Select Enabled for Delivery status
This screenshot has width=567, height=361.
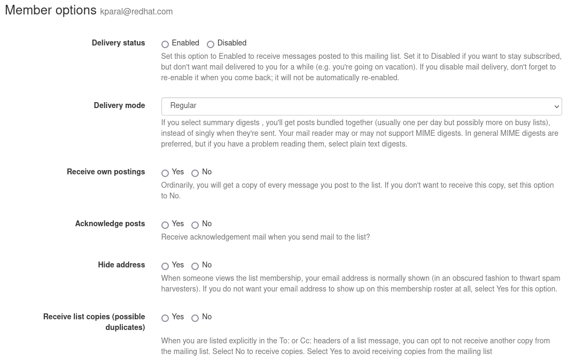[x=165, y=44]
